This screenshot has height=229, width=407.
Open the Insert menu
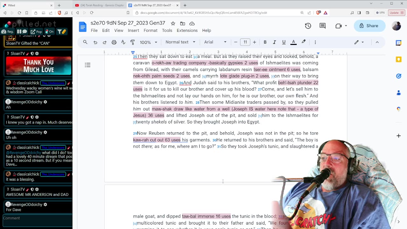pos(134,30)
